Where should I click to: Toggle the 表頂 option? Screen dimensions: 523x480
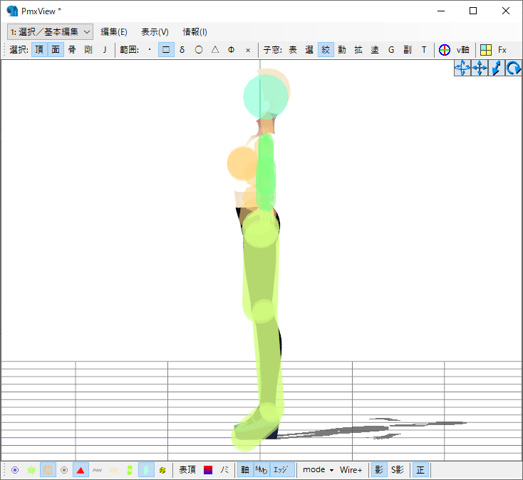coord(187,470)
